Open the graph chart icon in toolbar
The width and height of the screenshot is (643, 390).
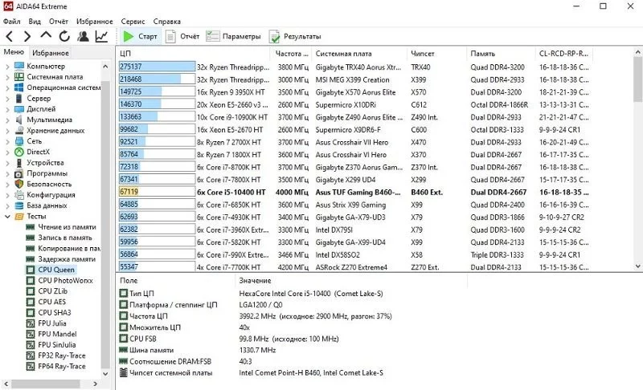pos(101,36)
